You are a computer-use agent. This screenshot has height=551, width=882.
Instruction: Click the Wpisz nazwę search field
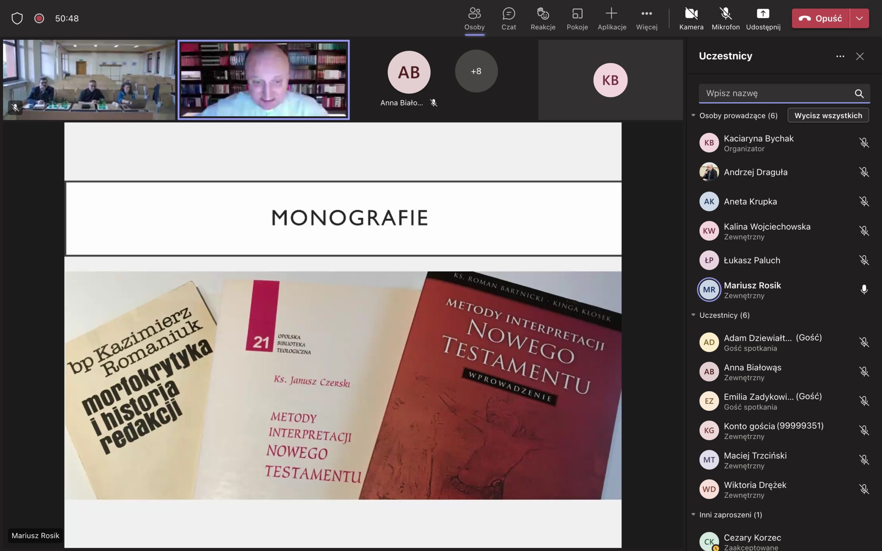776,93
